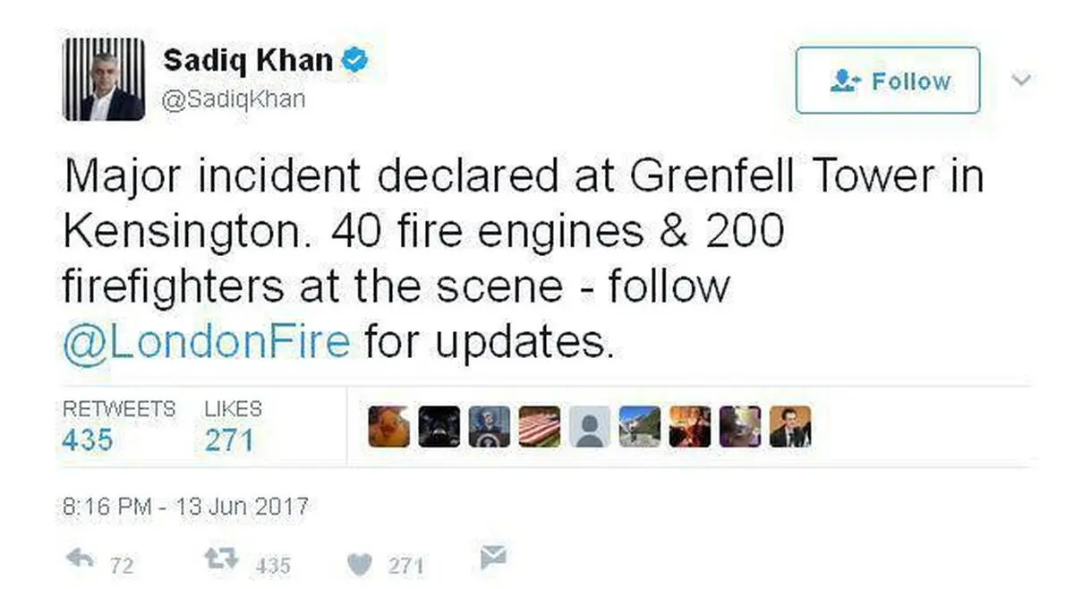Retweet using the retweet arrows icon

click(222, 559)
